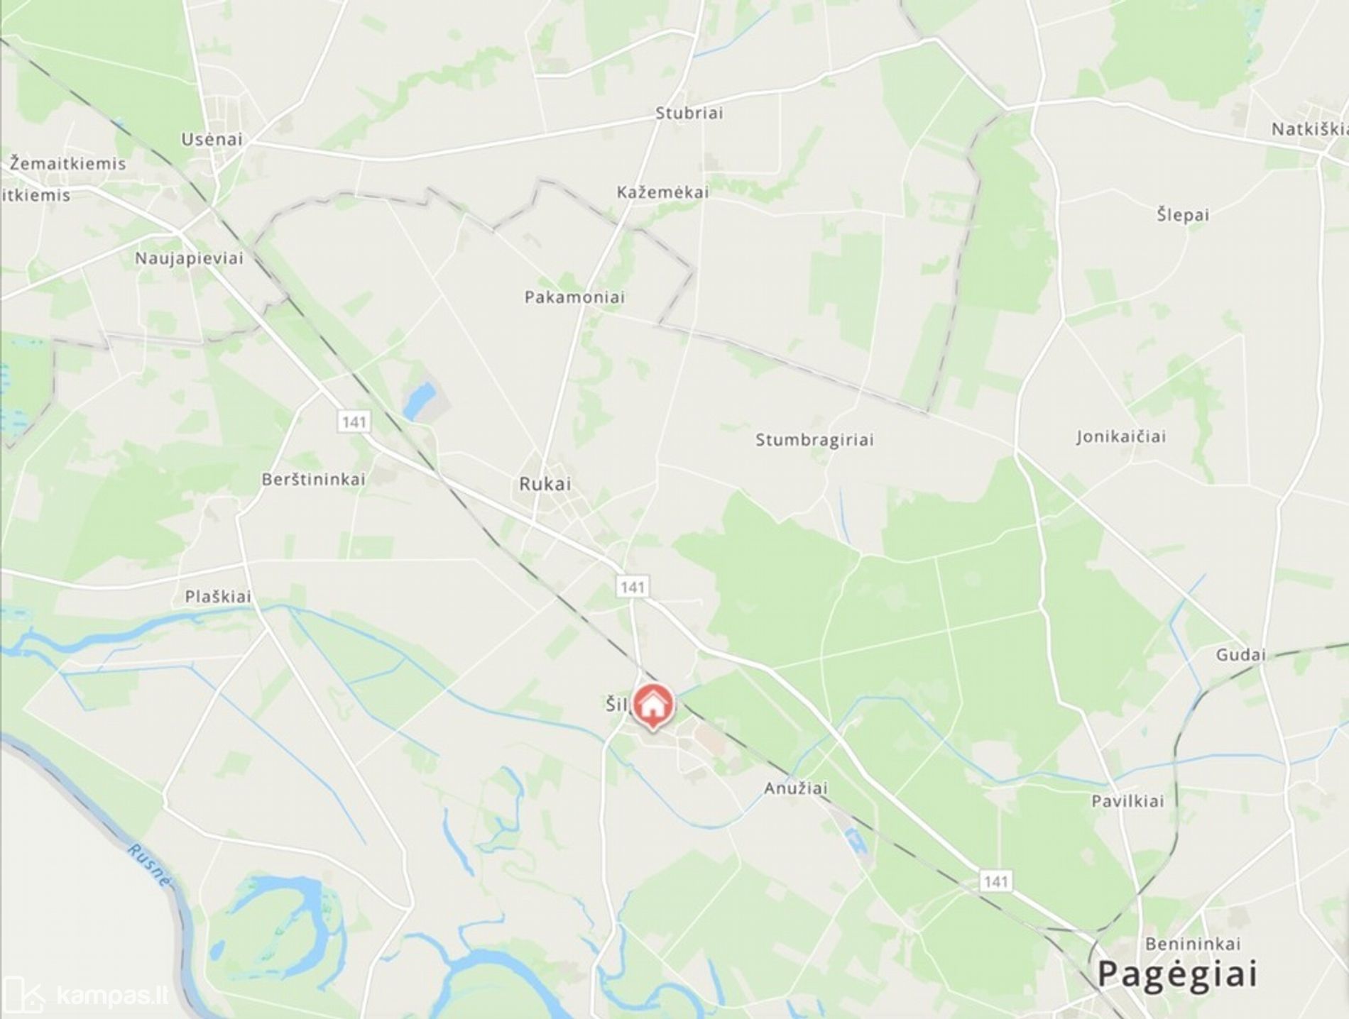Select the Pagėgiai city label
This screenshot has width=1349, height=1019.
(1177, 974)
